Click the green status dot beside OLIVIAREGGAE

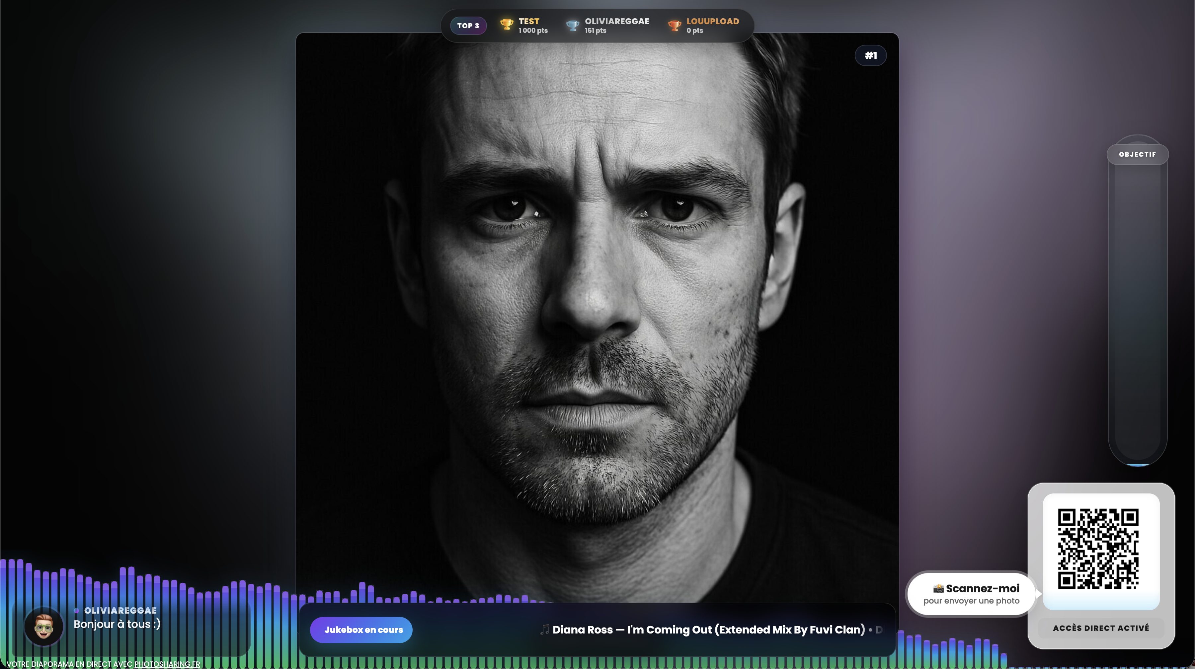tap(77, 610)
